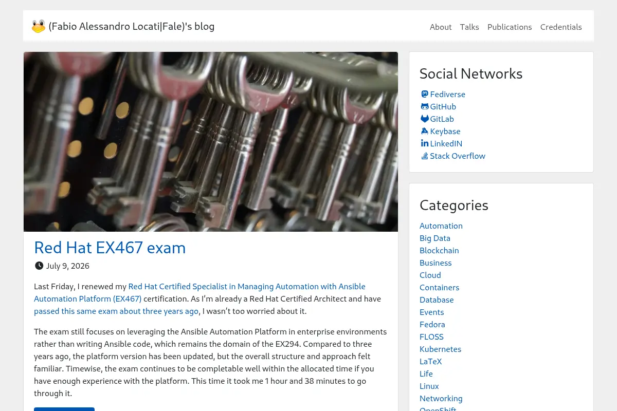Click the GitHub octocat icon
Screen dimensions: 617x411
coord(425,106)
